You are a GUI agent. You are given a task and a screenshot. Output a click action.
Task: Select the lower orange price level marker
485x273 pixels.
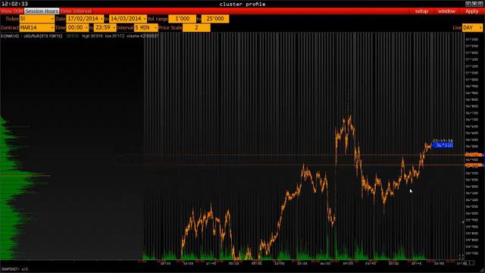(474, 165)
